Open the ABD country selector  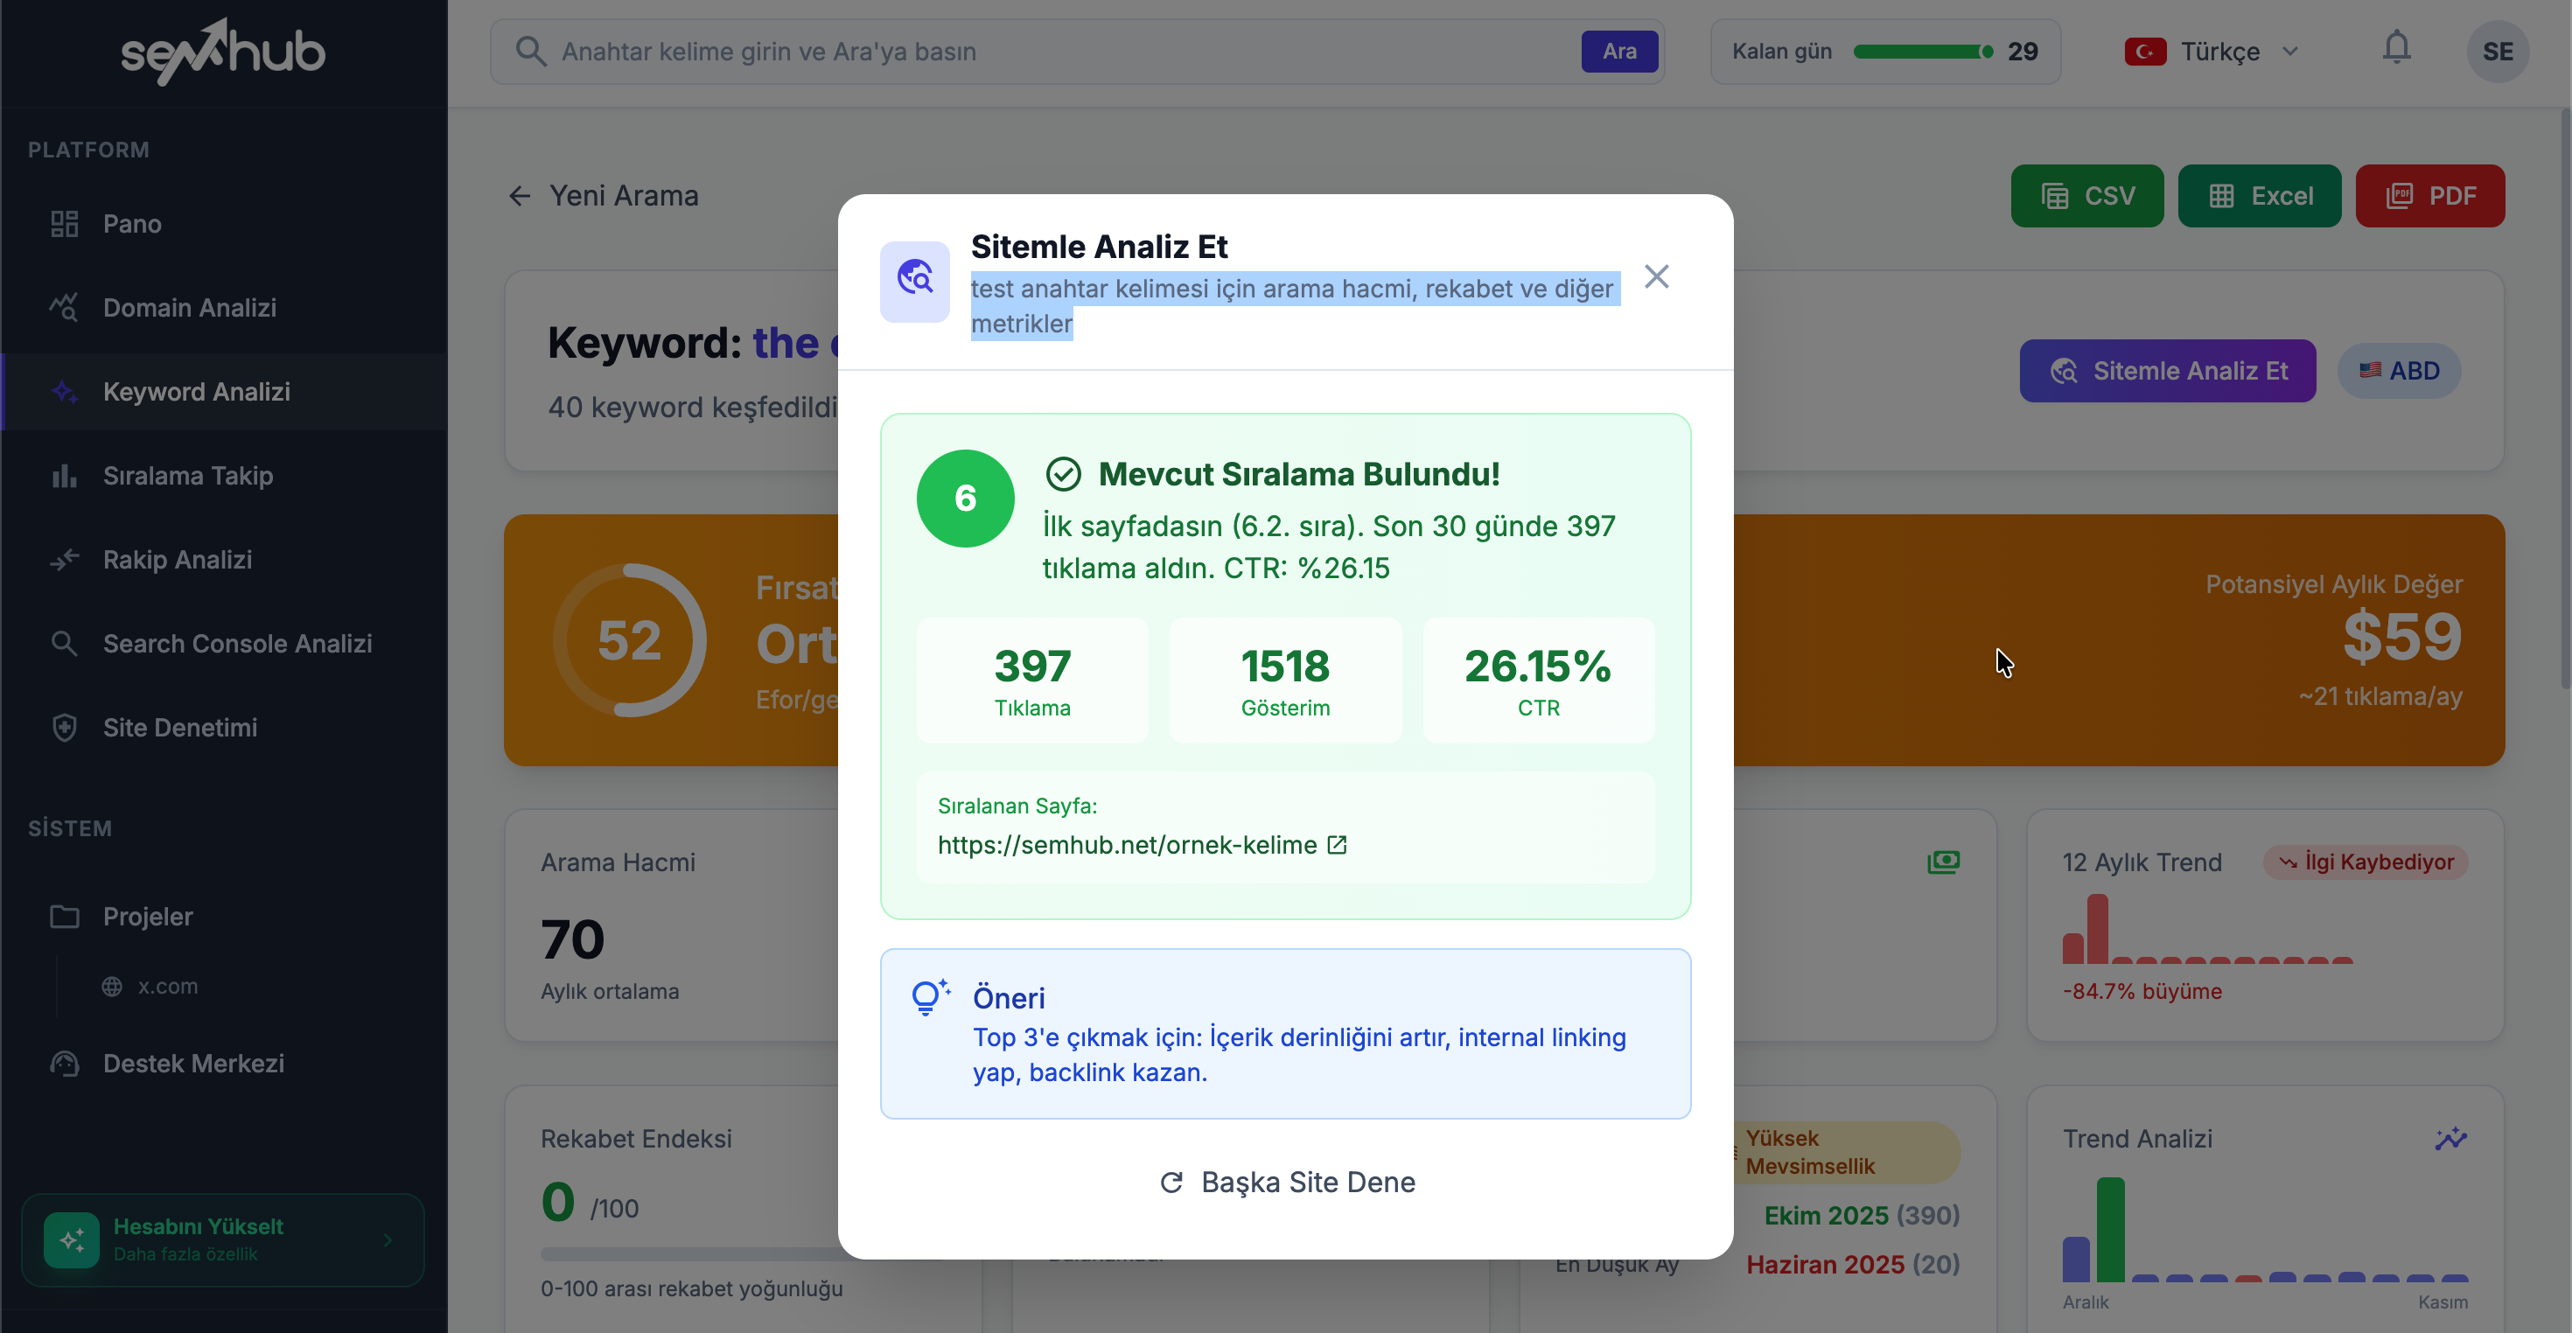click(2398, 371)
